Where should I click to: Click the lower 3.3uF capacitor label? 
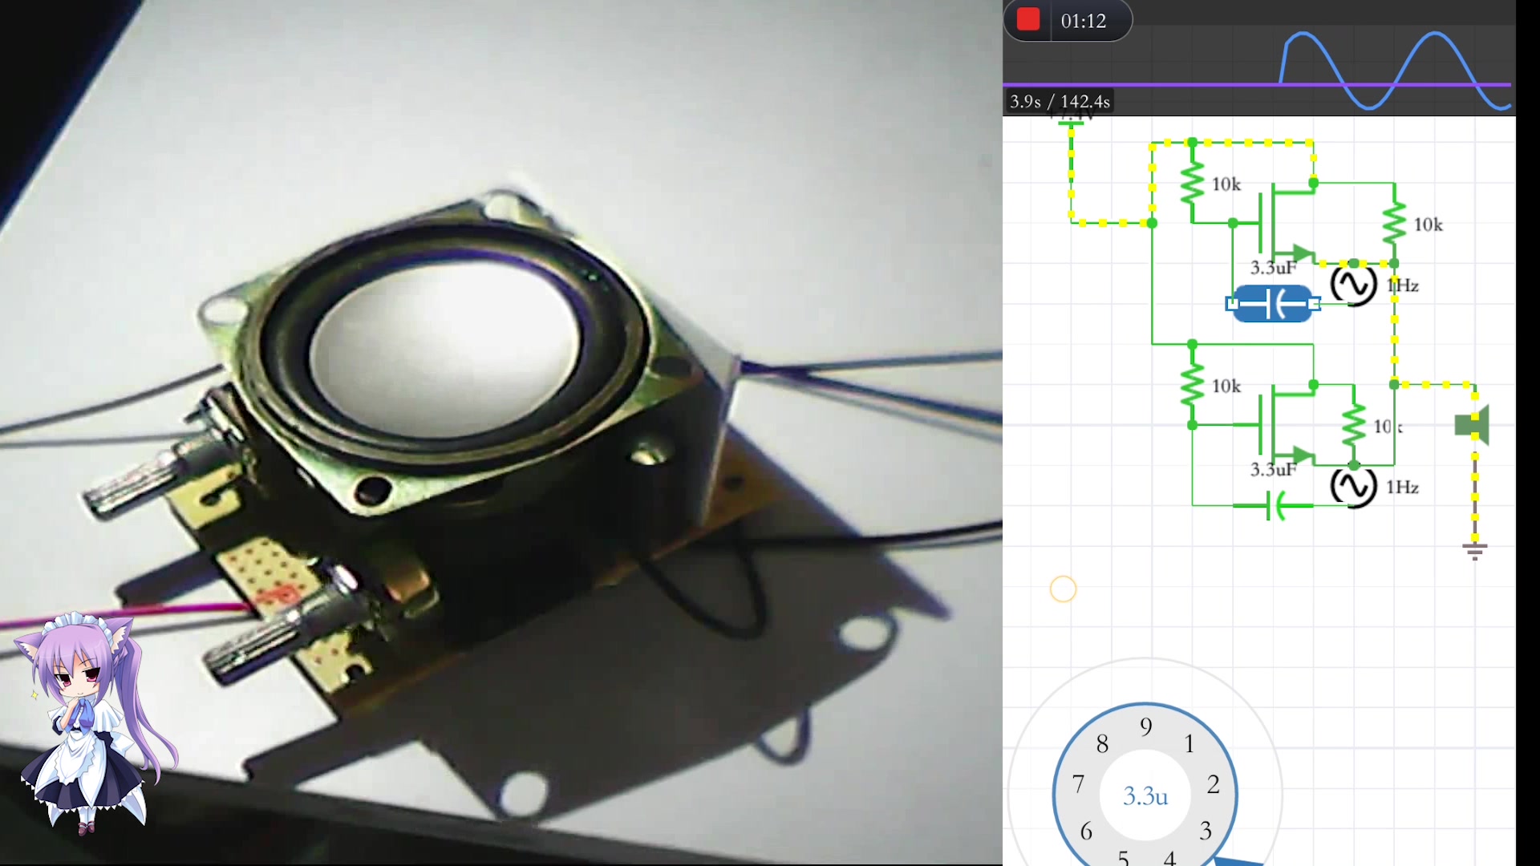(1273, 470)
